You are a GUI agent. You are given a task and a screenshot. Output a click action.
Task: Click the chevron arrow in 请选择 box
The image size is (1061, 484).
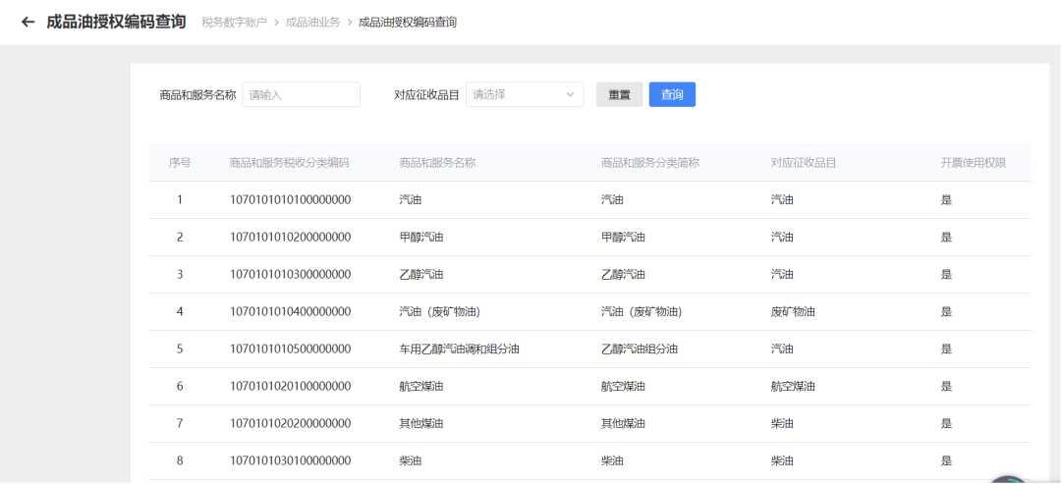coord(570,94)
